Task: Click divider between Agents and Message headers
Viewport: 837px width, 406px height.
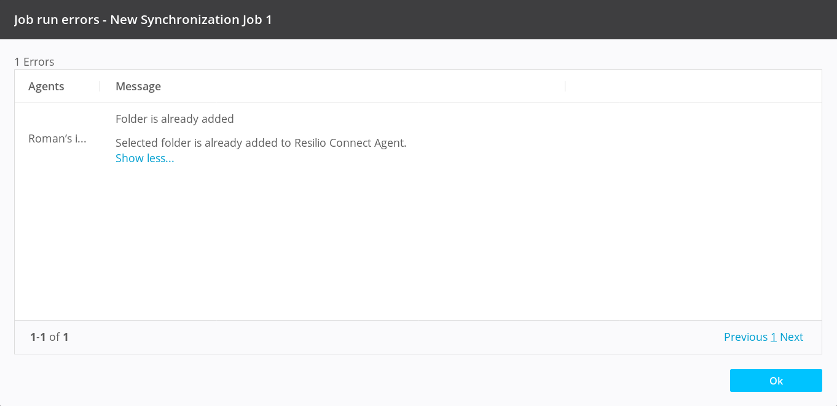Action: pos(100,87)
